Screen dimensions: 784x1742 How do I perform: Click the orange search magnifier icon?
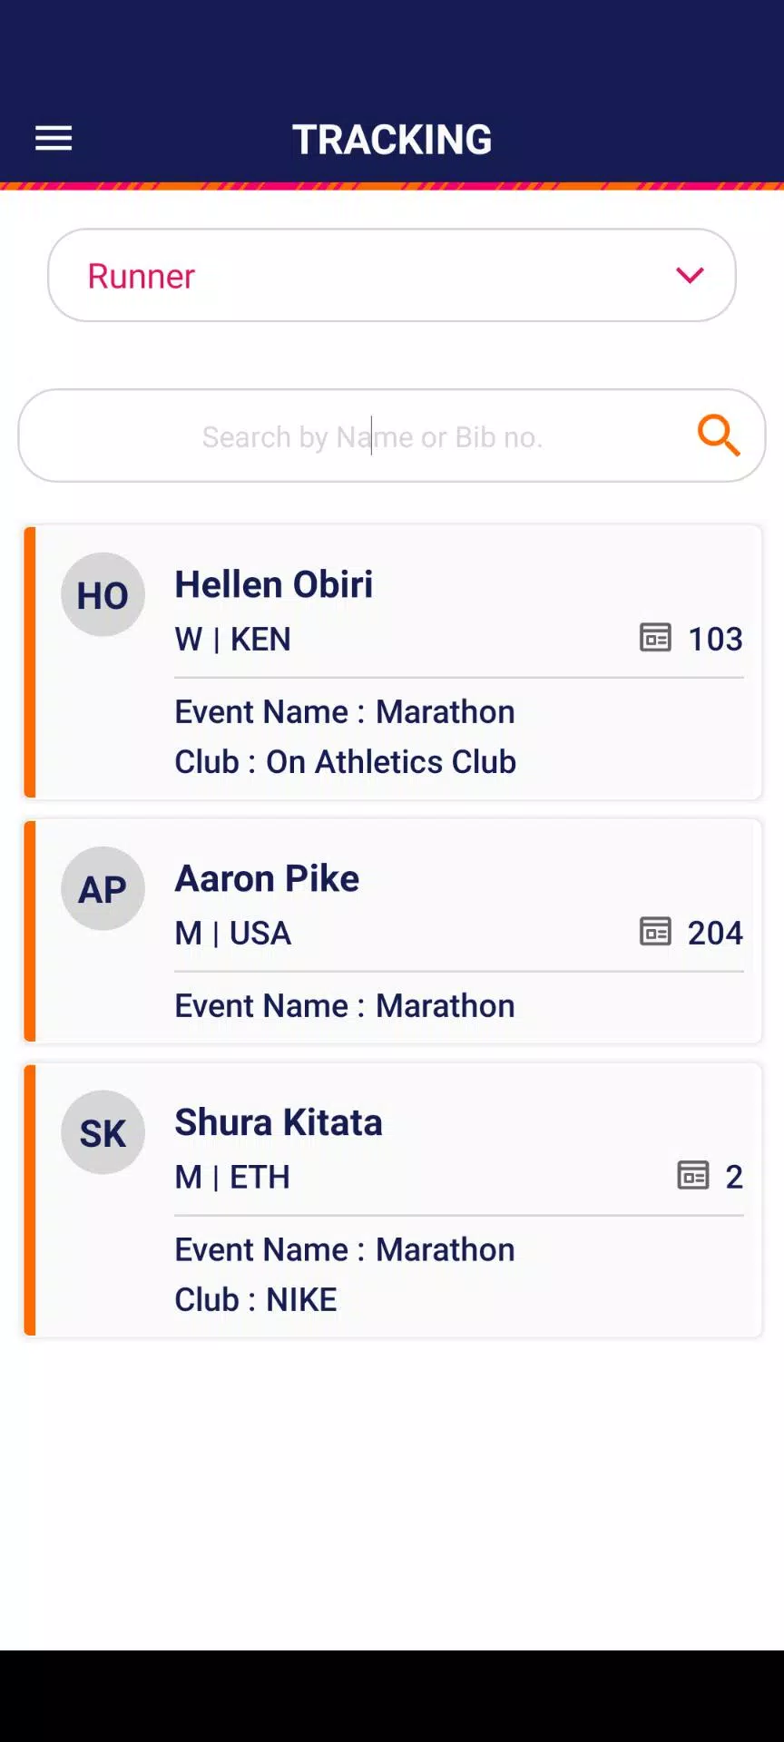pos(718,436)
